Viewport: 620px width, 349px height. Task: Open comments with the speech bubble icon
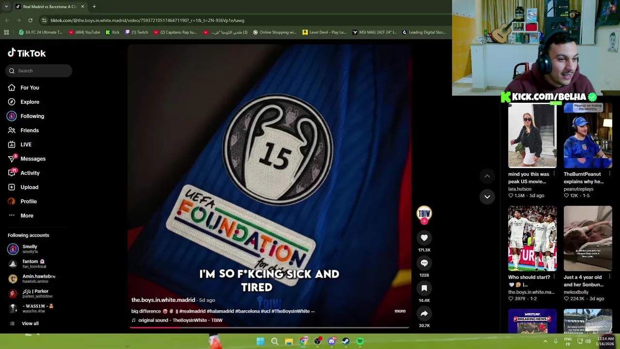point(424,263)
